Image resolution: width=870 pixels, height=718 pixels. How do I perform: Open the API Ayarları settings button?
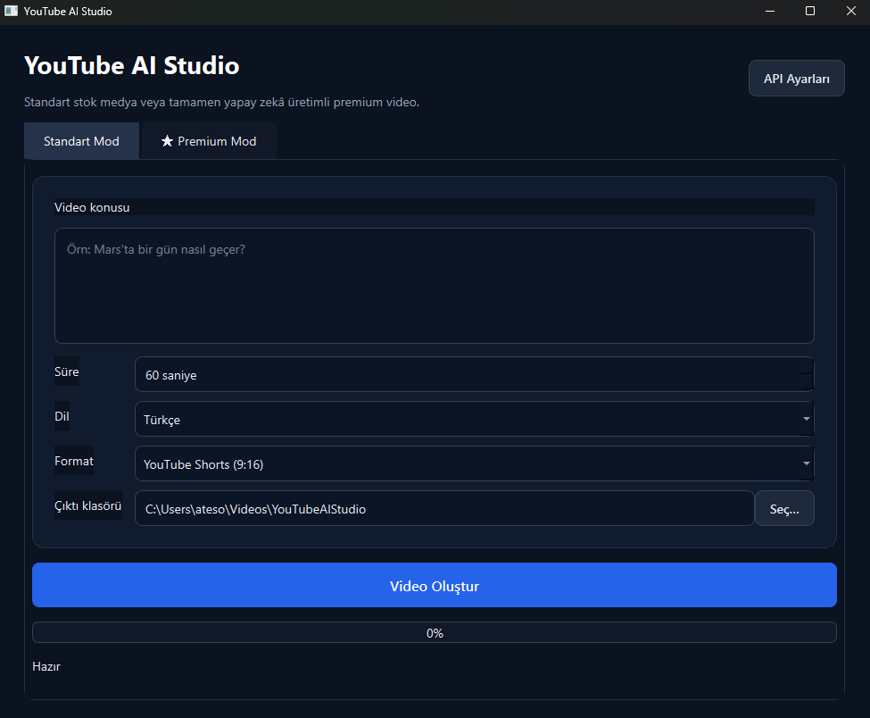796,79
